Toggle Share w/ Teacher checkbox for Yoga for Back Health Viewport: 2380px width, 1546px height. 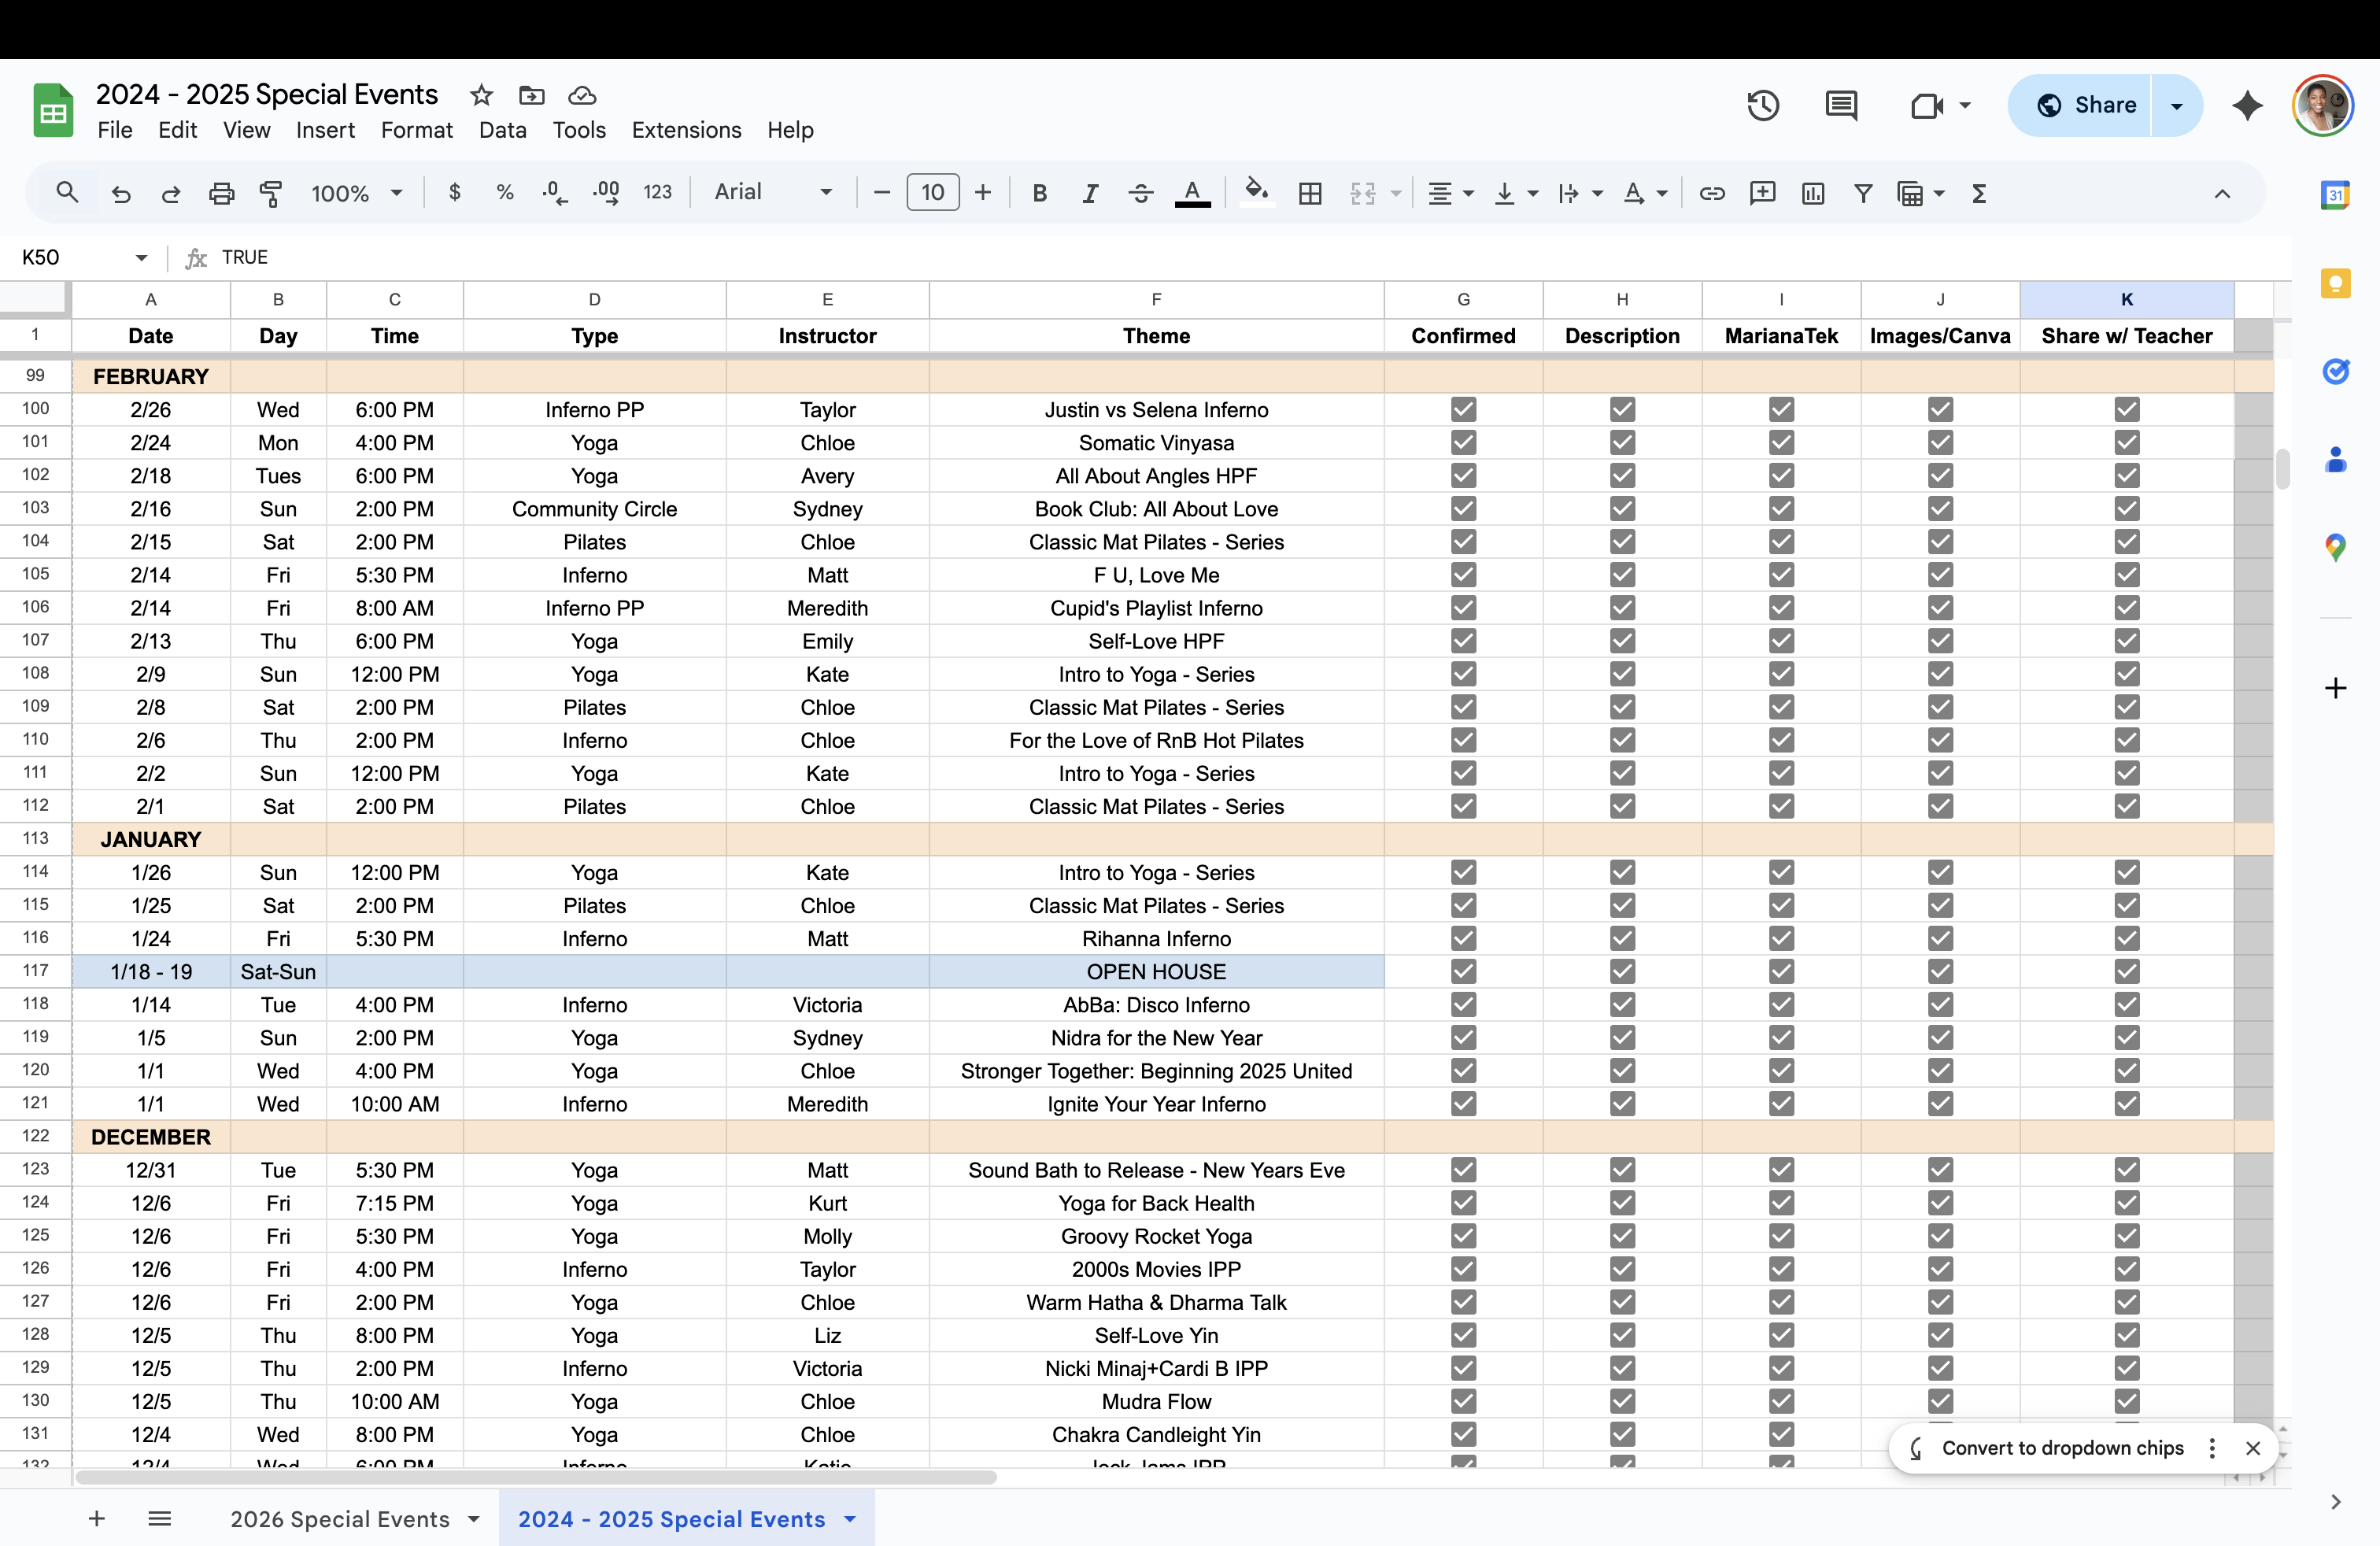click(2126, 1203)
